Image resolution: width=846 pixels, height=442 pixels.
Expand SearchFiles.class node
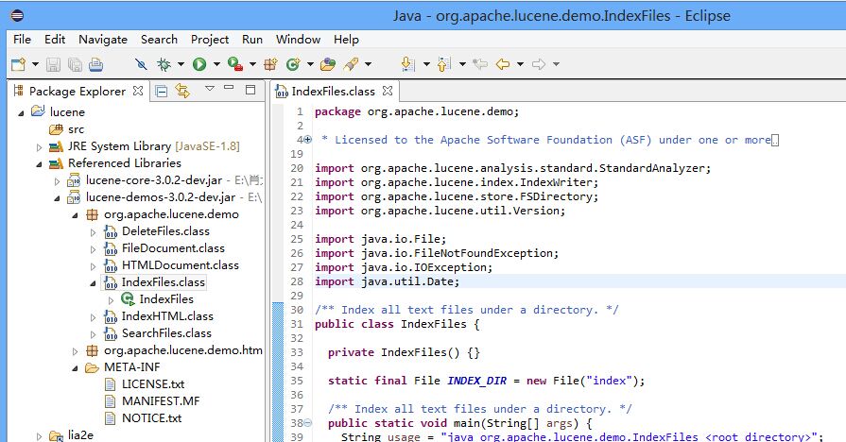point(93,334)
